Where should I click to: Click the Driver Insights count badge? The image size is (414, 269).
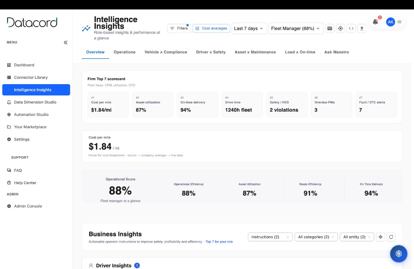click(x=137, y=266)
